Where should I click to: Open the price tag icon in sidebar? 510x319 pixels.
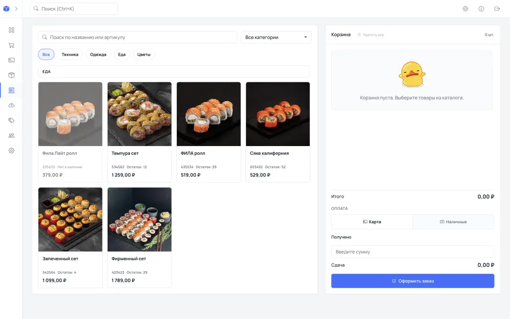coord(11,120)
